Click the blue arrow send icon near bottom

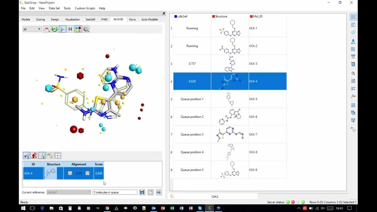click(x=158, y=192)
